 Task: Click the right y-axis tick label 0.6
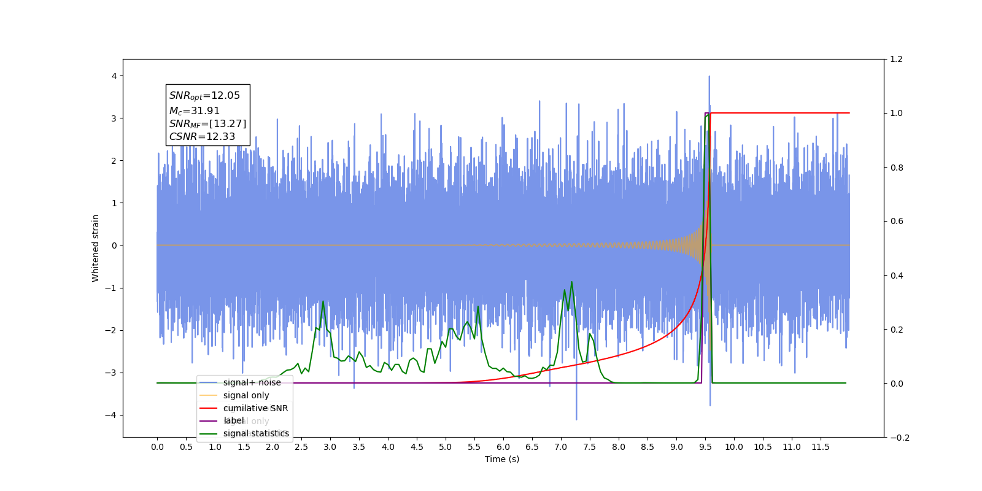(x=897, y=222)
